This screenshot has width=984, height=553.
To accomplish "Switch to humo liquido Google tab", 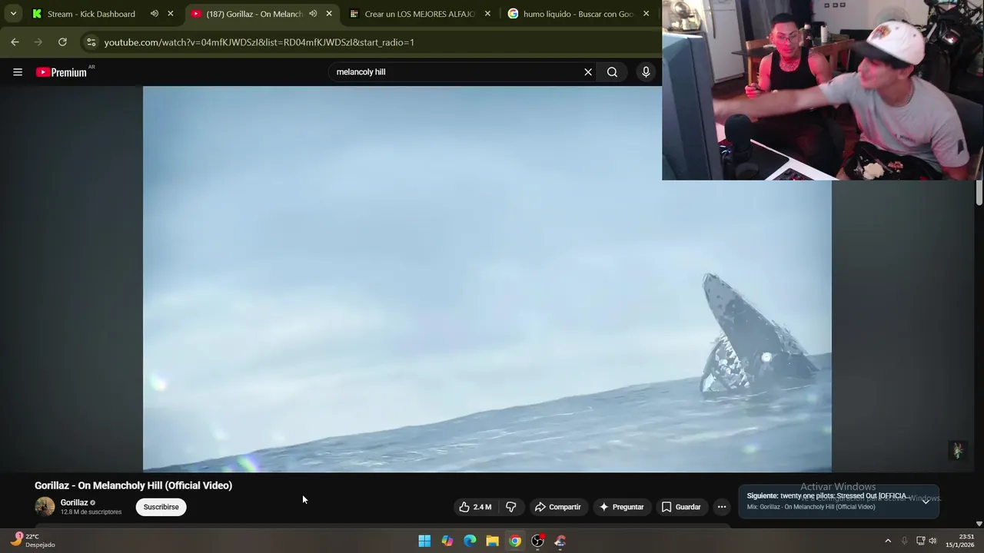I will pos(578,14).
